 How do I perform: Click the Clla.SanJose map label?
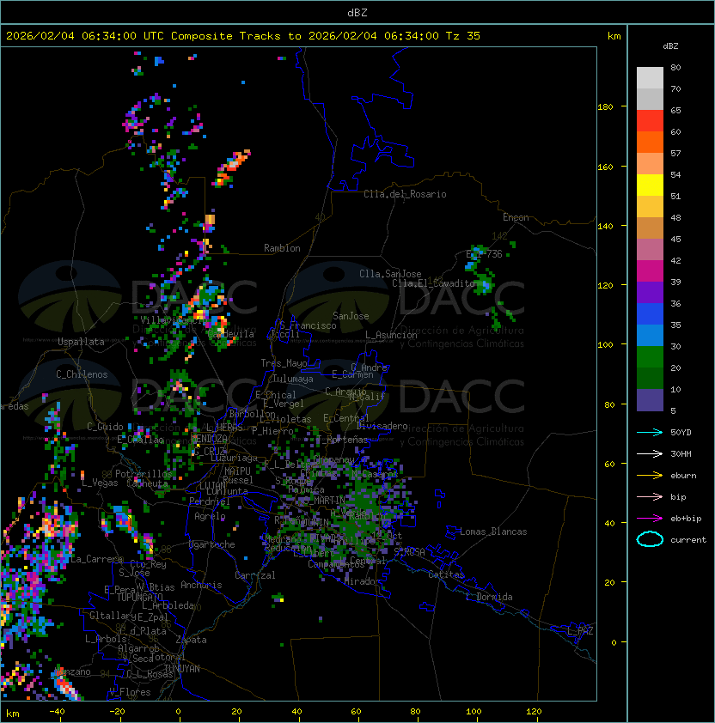pos(390,273)
